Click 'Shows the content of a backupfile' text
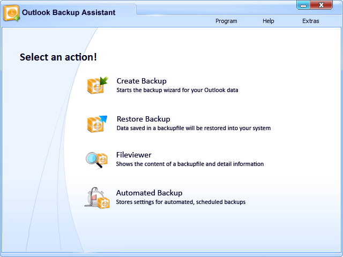343x257 pixels. pyautogui.click(x=190, y=164)
